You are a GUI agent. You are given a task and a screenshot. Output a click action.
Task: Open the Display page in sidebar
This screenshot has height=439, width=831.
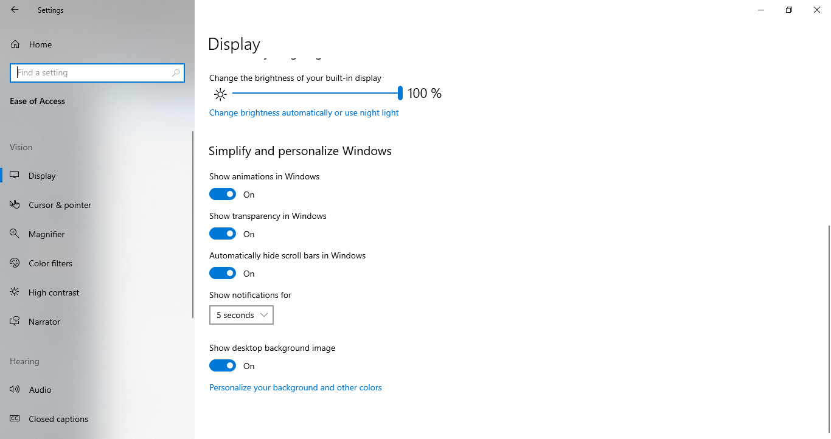(x=42, y=176)
